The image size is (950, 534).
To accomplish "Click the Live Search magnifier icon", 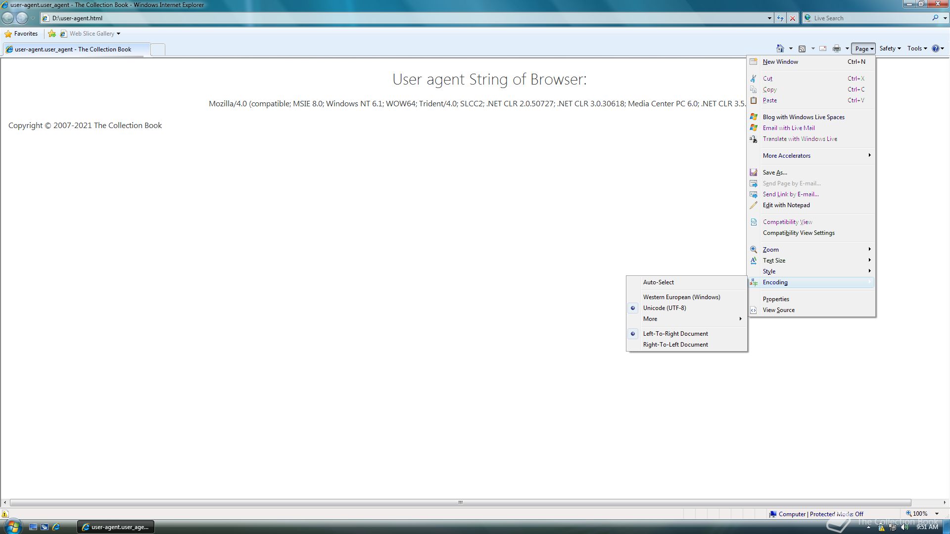I will click(x=935, y=18).
